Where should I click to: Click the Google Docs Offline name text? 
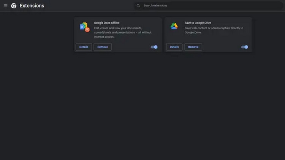[x=107, y=23]
